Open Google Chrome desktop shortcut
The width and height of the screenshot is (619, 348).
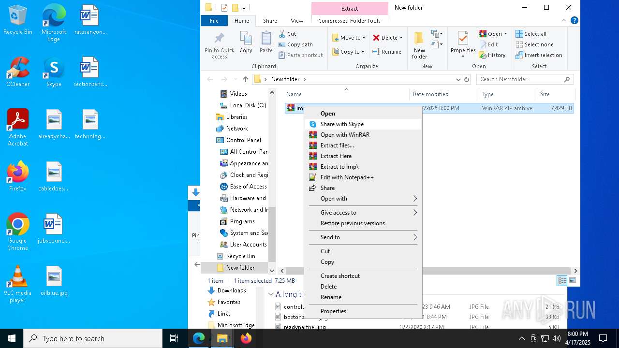pyautogui.click(x=18, y=232)
